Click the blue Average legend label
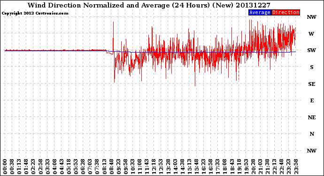 [260, 12]
